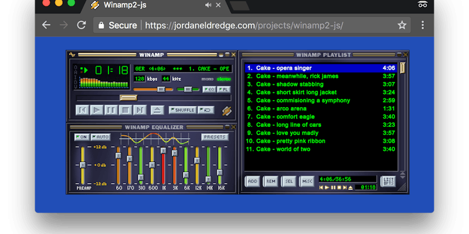Click the playlist scrollbar handle
This screenshot has width=469, height=234.
[x=403, y=68]
